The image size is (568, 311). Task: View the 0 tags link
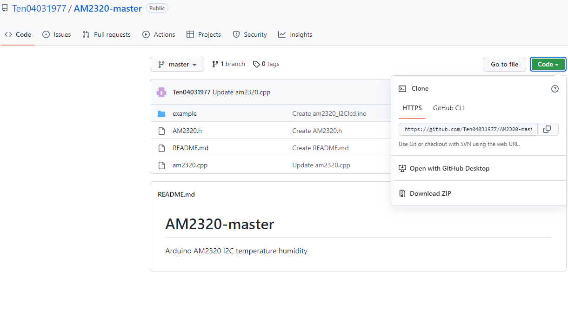(x=266, y=64)
